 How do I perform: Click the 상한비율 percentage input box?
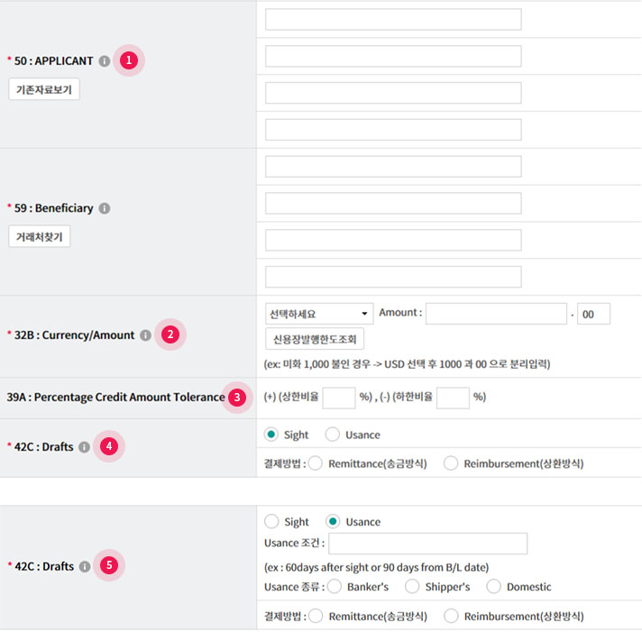pos(339,397)
